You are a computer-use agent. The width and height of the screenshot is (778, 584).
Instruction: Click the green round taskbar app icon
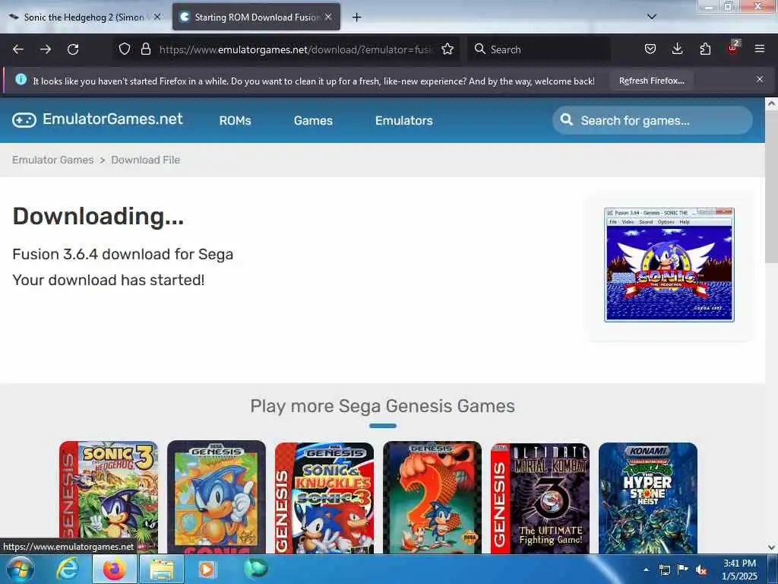point(255,568)
